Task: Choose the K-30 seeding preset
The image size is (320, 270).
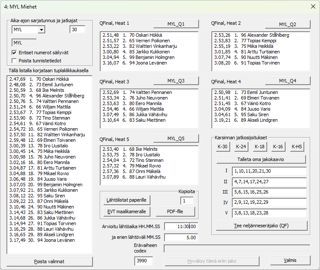Action: 222,147
